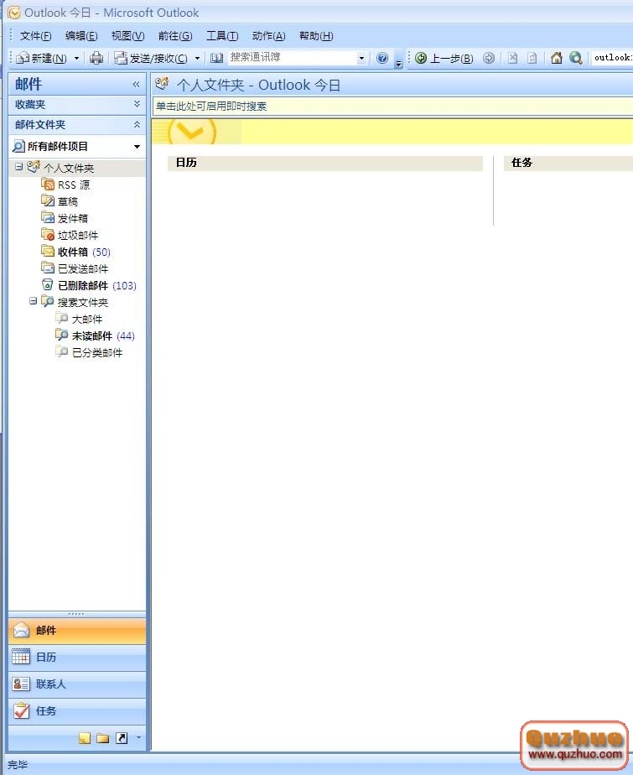This screenshot has width=633, height=775.
Task: Open the dropdown arrow next to 新建
Action: (76, 59)
